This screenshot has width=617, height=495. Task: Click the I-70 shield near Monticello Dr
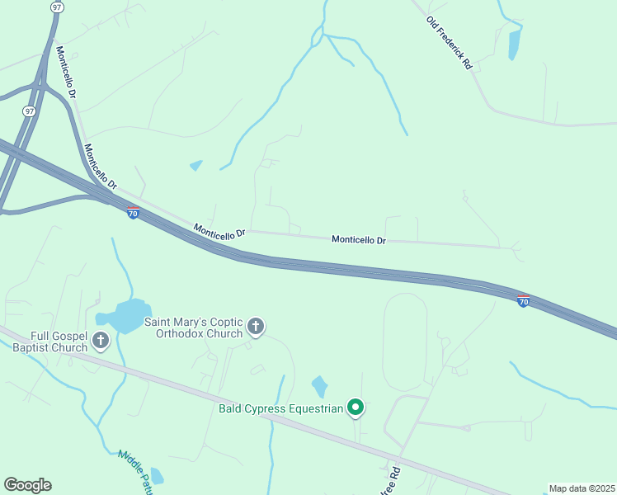point(133,213)
